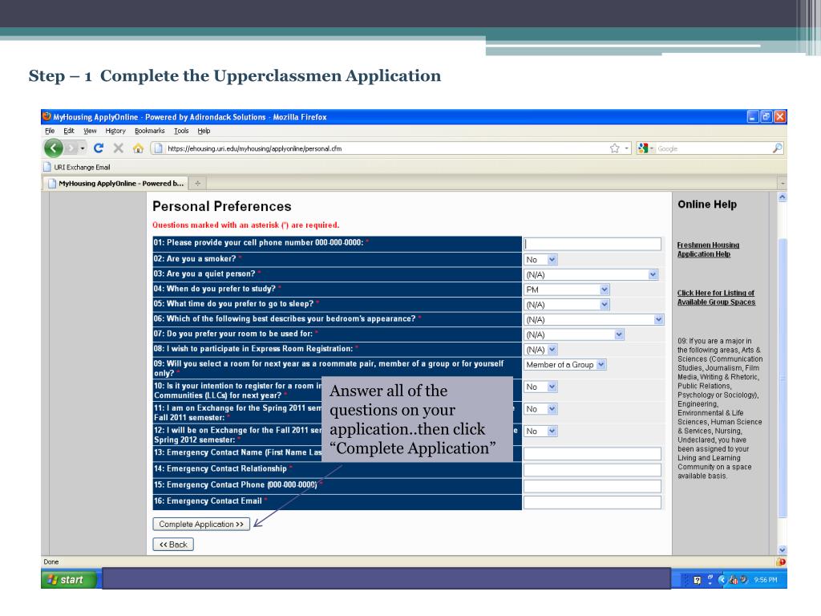Open the tab list dropdown arrow
Screen dimensions: 821x616
coord(783,184)
